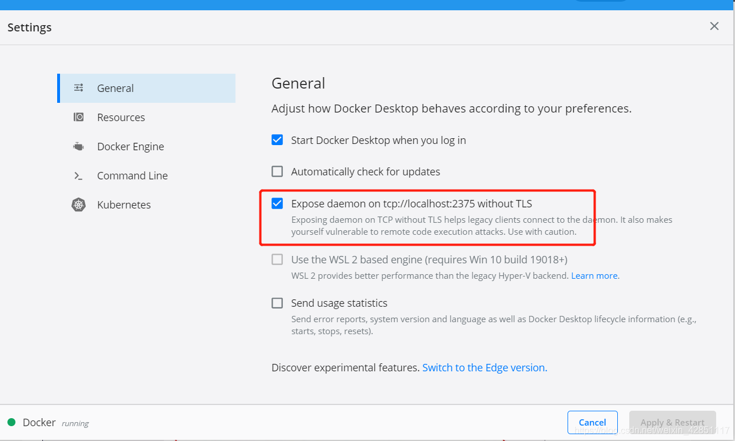The image size is (735, 441).
Task: Click the 'WSL 2 provides better performance' description
Action: pos(430,275)
